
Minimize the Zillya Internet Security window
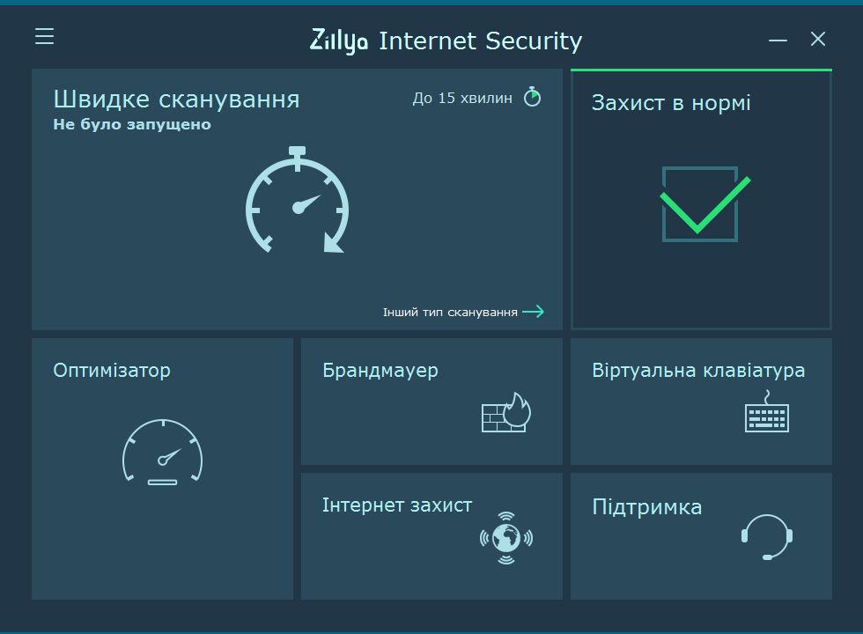coord(778,41)
